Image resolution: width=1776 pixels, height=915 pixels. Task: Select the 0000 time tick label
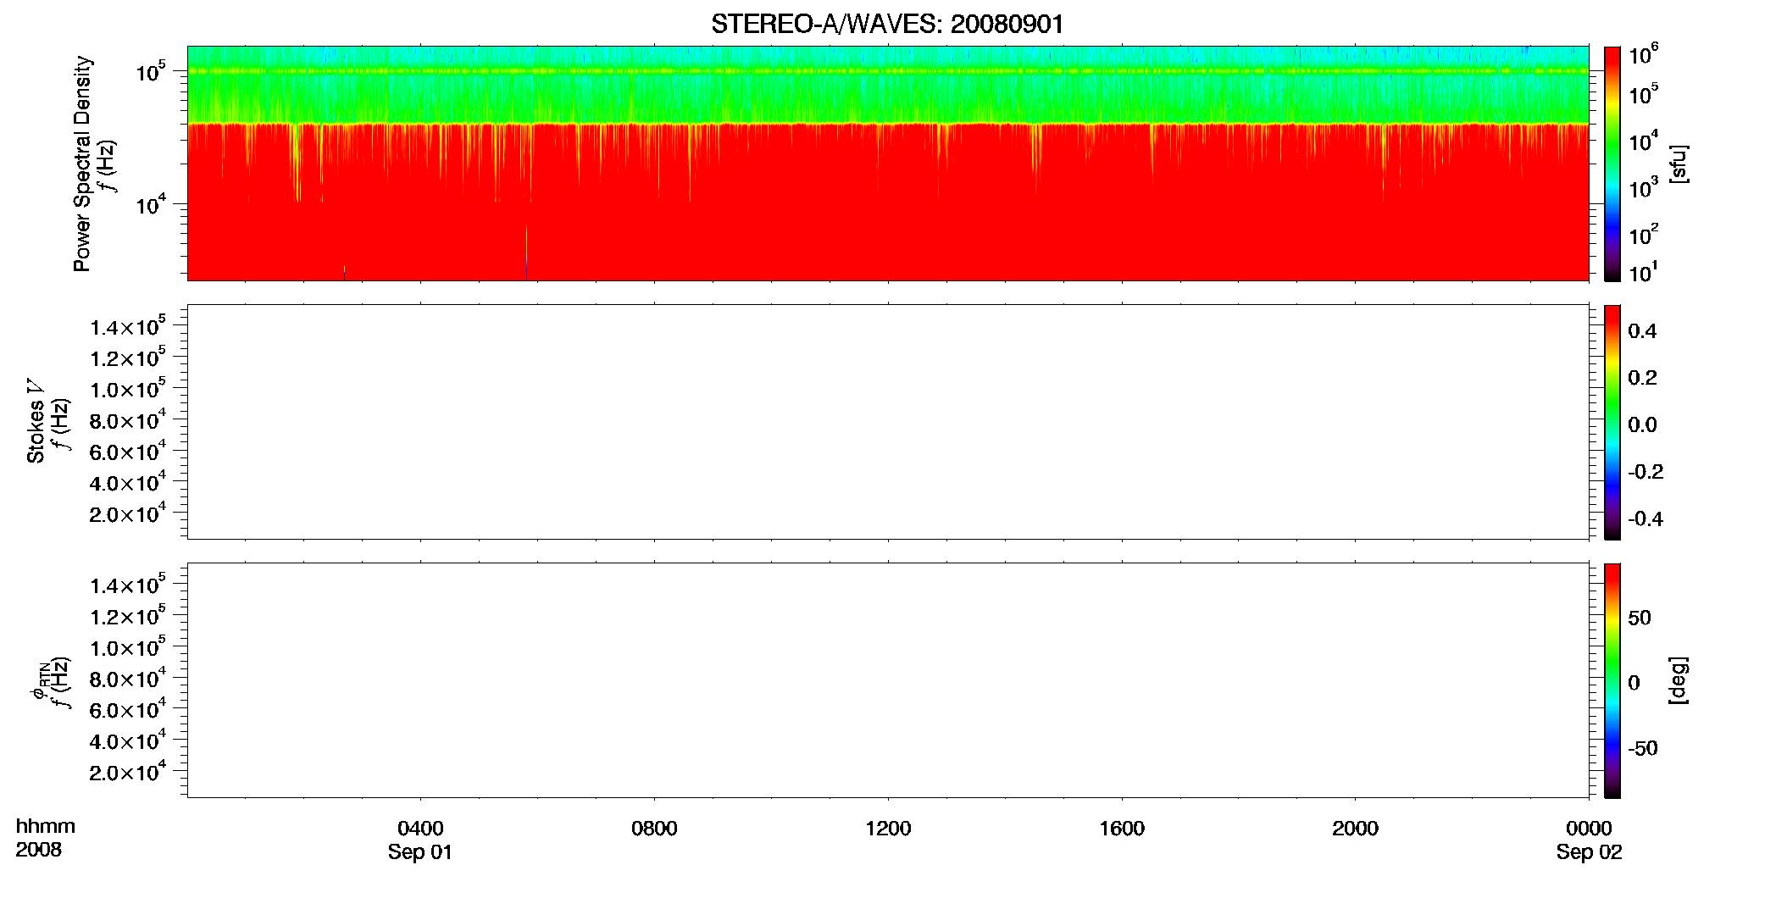point(1589,829)
